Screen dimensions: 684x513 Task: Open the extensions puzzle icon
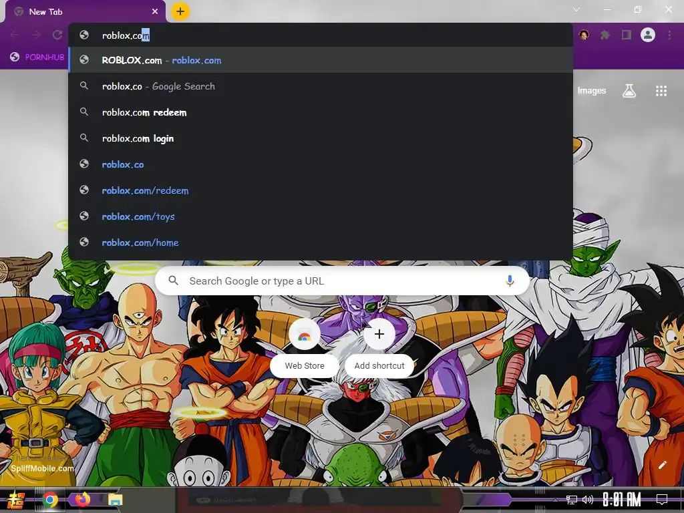point(605,35)
